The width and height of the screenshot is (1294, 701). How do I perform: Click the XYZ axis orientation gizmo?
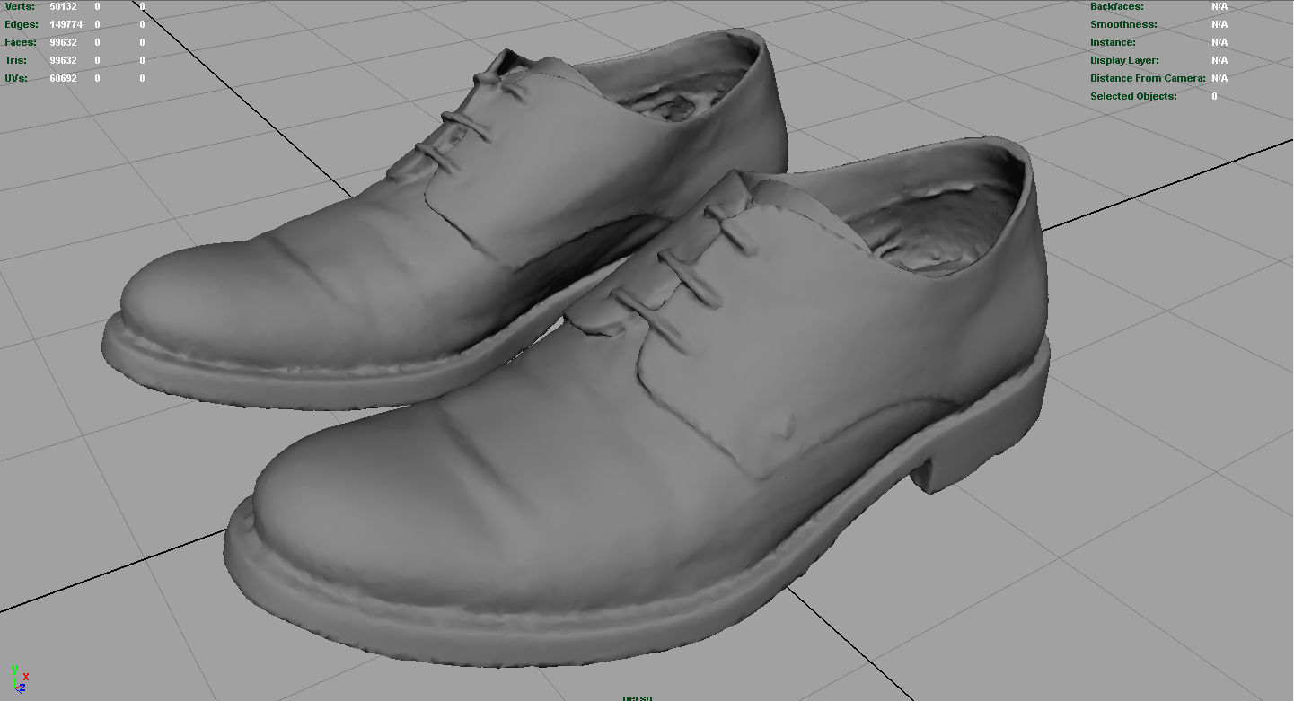pyautogui.click(x=19, y=678)
